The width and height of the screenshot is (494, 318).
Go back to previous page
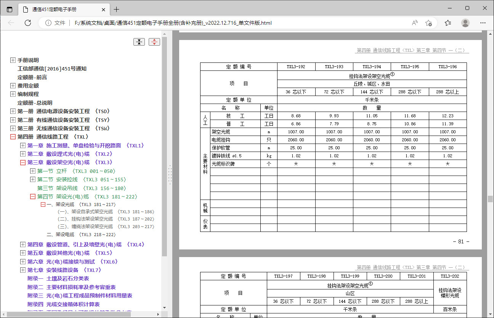point(11,23)
